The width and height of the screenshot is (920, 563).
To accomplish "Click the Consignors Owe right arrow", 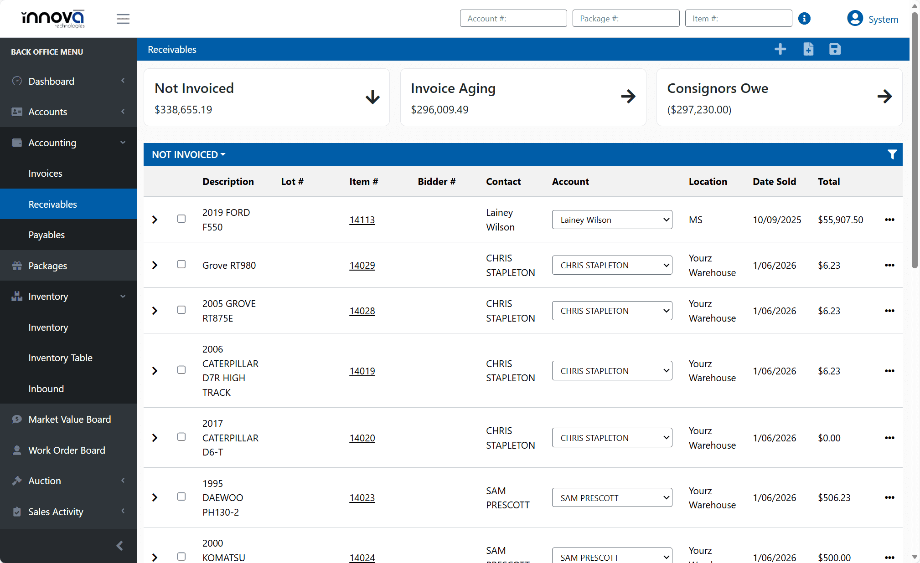I will (884, 97).
